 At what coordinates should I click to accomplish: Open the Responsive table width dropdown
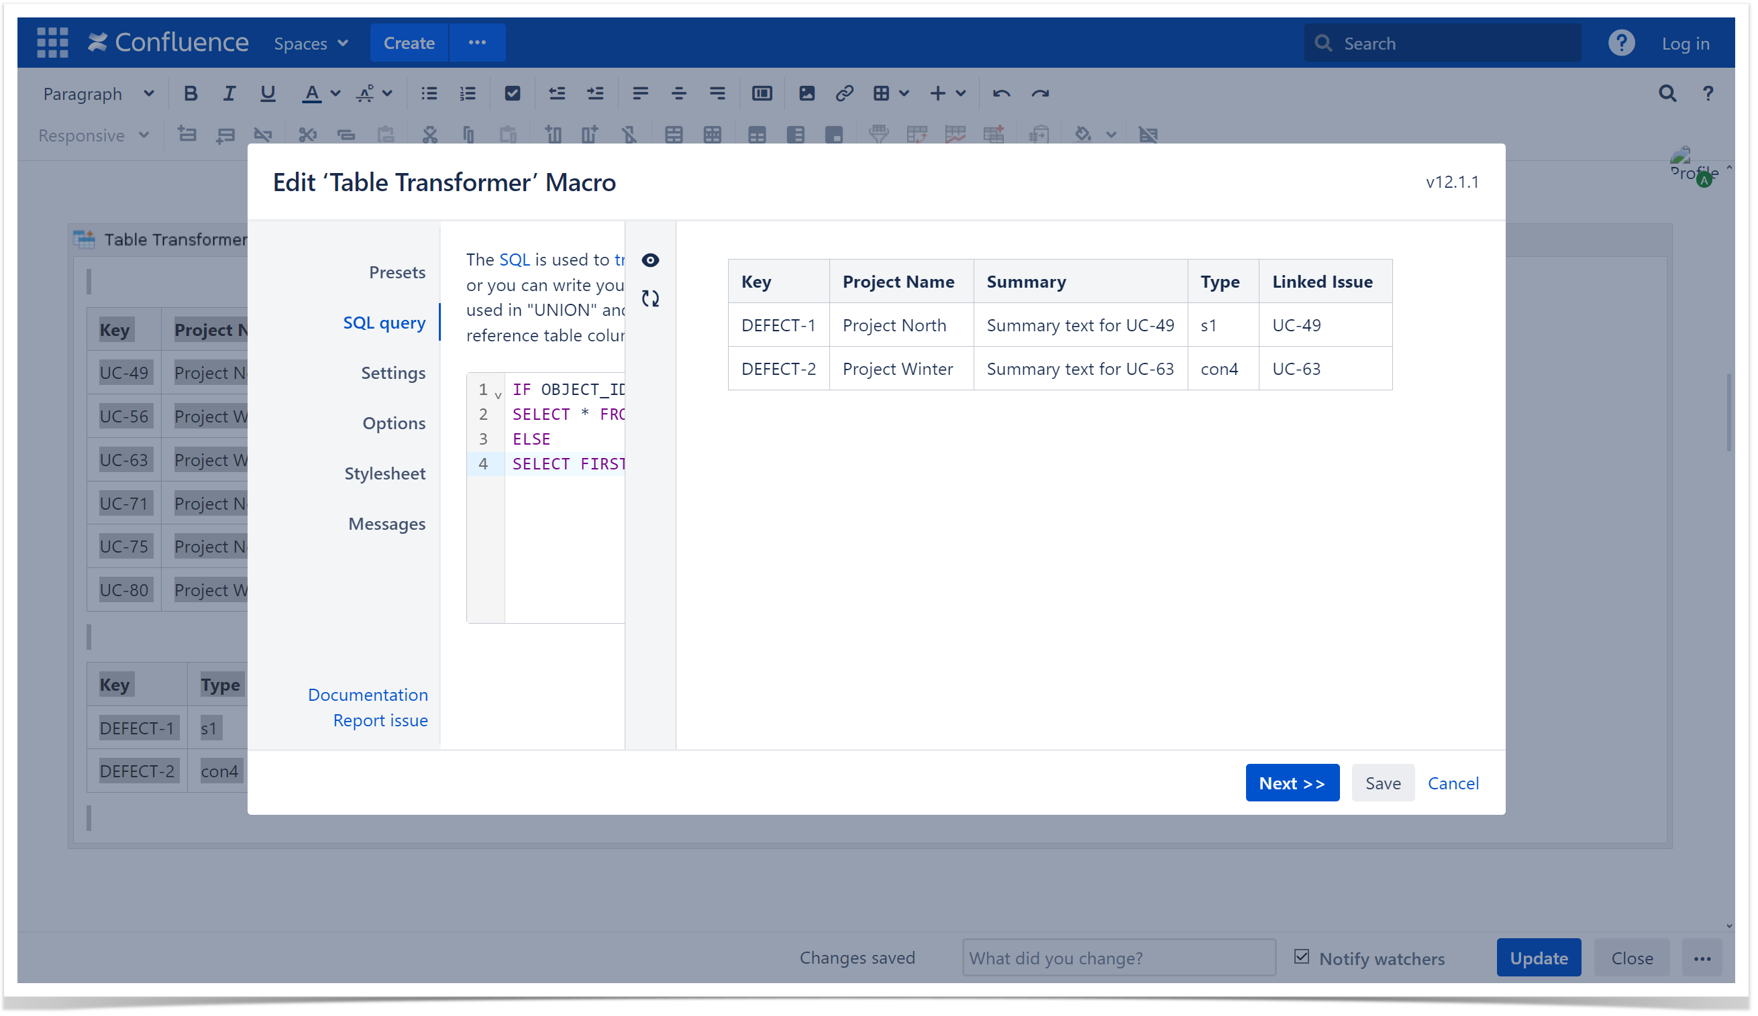[93, 135]
